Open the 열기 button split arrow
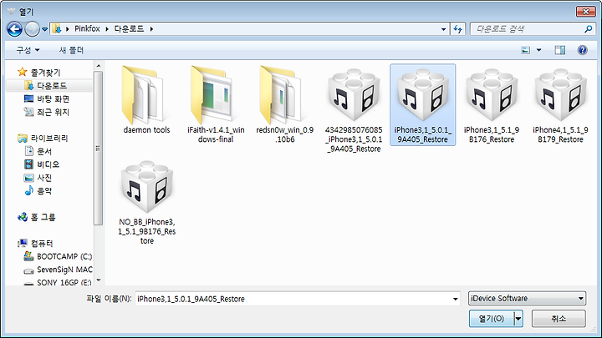Image resolution: width=602 pixels, height=338 pixels. tap(518, 319)
